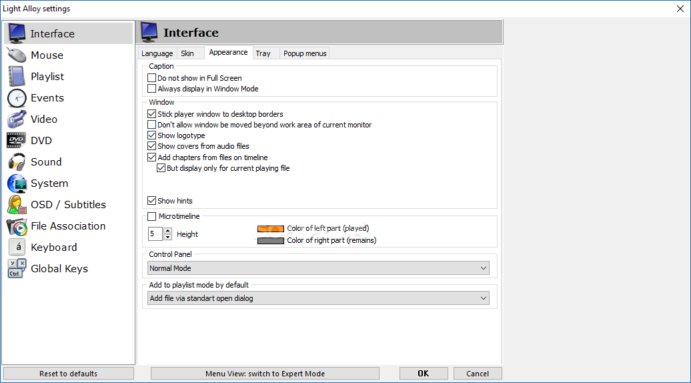Open Global Keys via Ctrl keys icon

pyautogui.click(x=17, y=268)
